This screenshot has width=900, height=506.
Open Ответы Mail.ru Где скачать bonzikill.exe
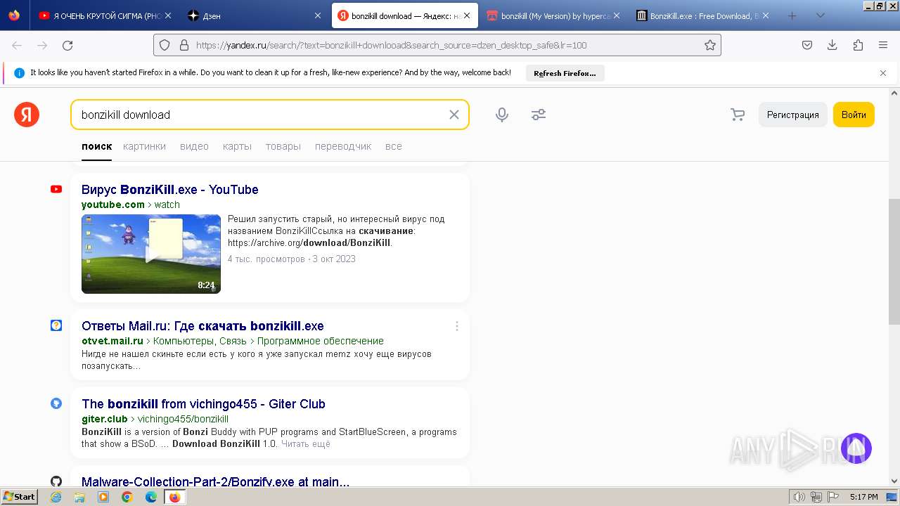[202, 326]
